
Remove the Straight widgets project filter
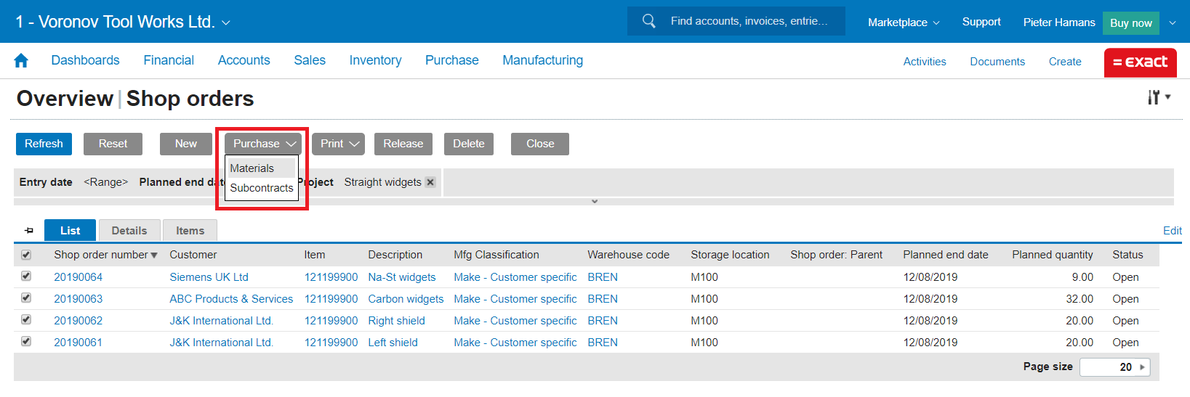coord(430,182)
